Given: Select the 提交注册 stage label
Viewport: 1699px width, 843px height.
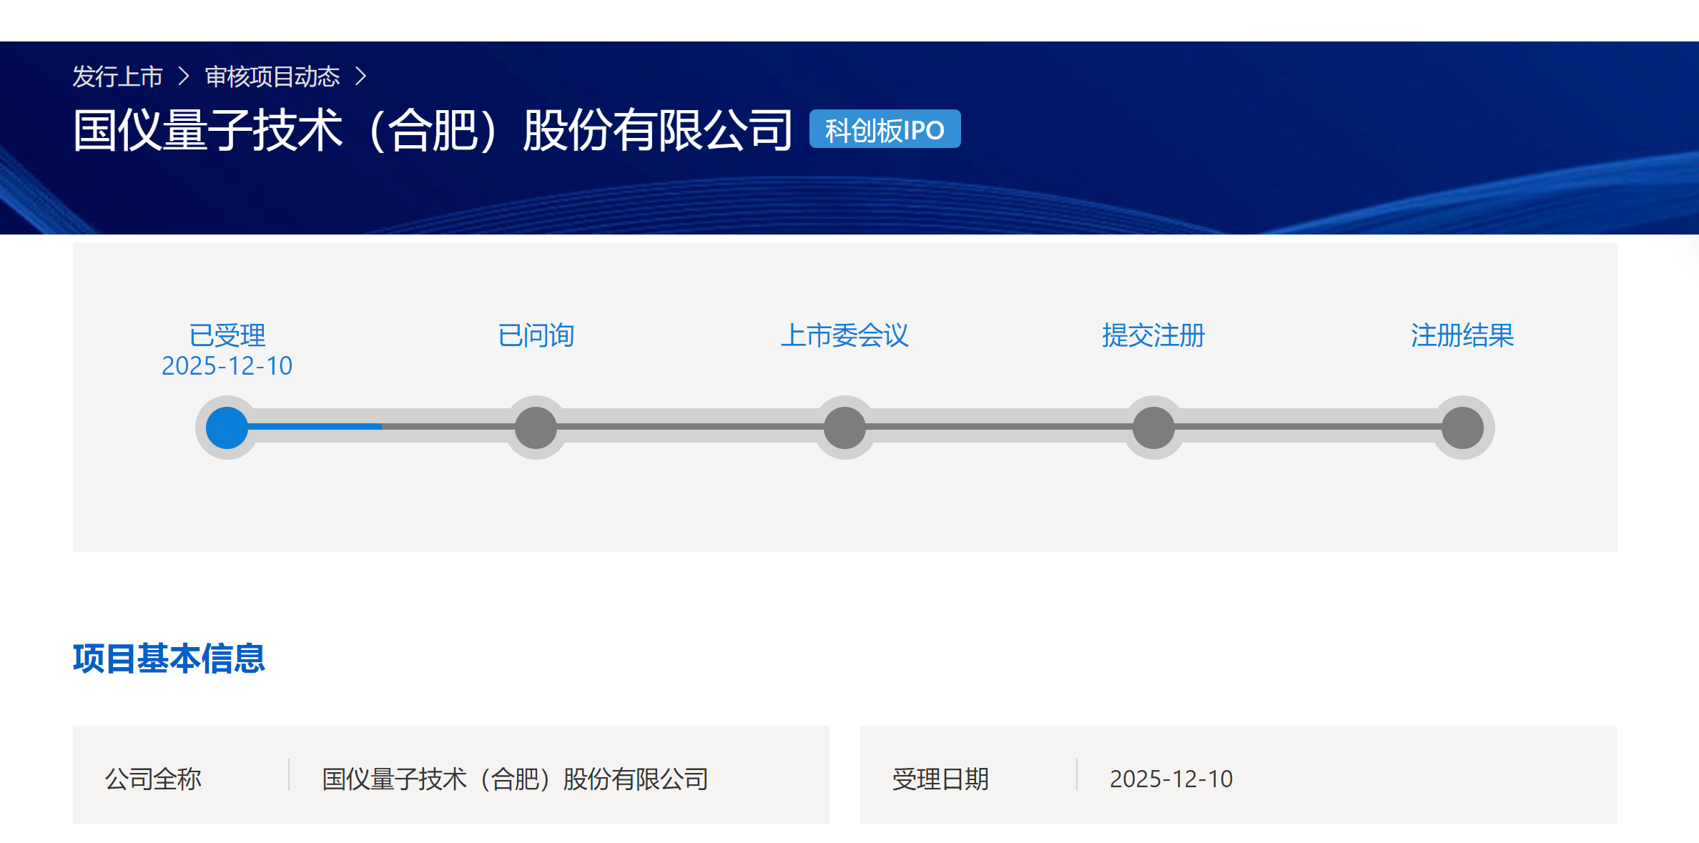Looking at the screenshot, I should point(1153,335).
